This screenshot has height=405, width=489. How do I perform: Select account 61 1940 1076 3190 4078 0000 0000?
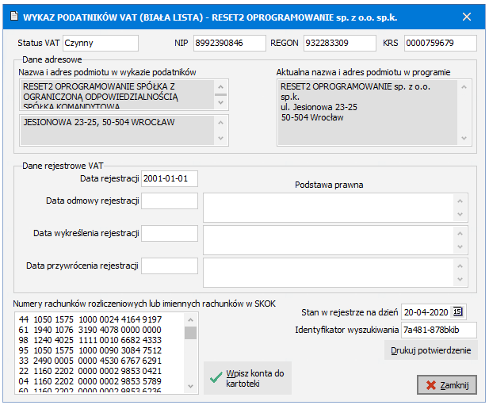click(90, 330)
